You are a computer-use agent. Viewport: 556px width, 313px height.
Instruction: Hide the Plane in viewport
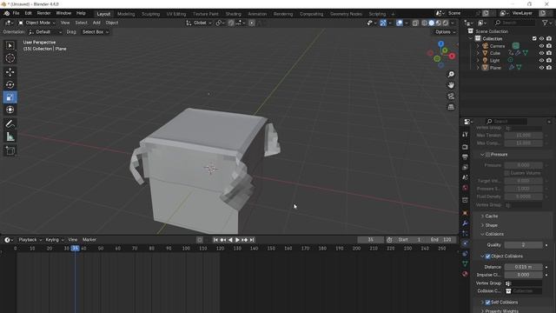pyautogui.click(x=541, y=68)
